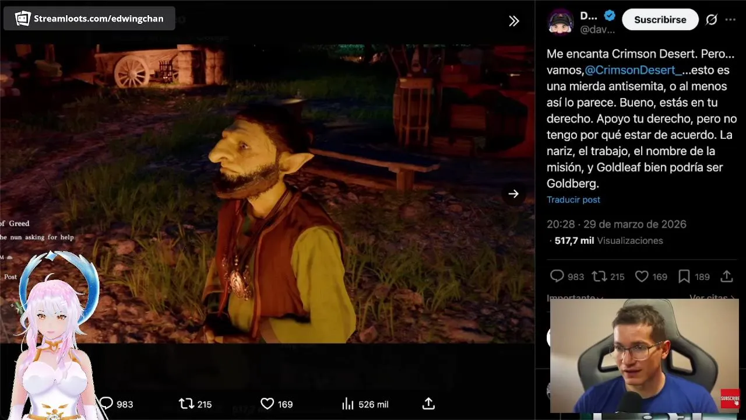
Task: Open the @CrimsonDesert_ mention link
Action: coord(633,70)
